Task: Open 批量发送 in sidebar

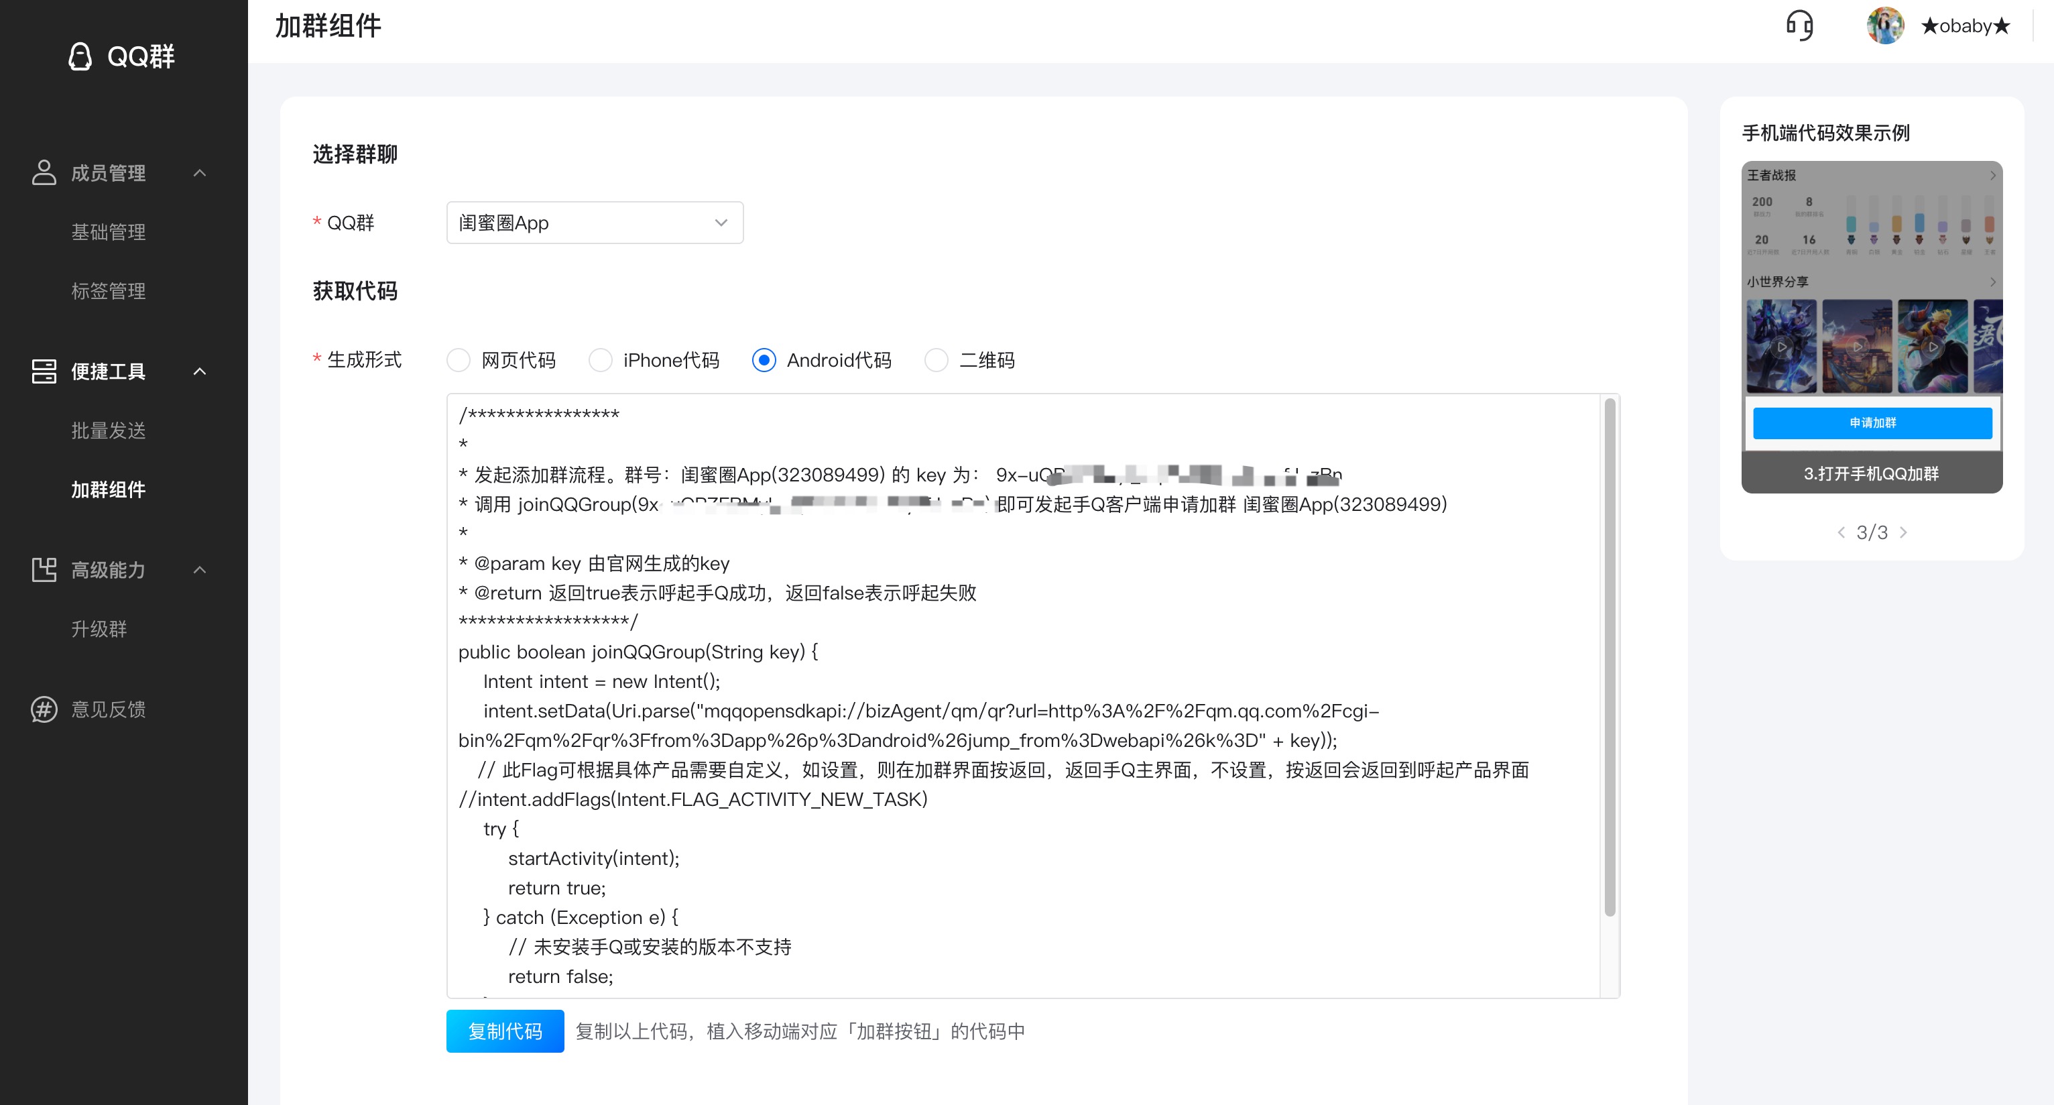Action: point(109,430)
